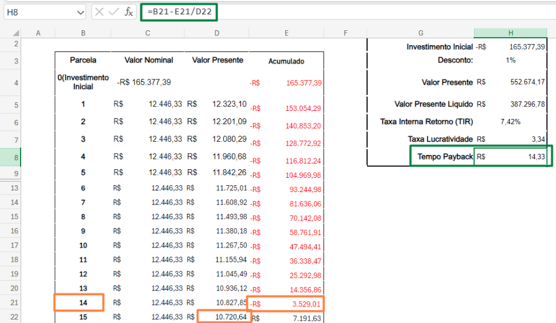Click the Valor Presente Liquido label
Screen dimensions: 556x323
433,104
